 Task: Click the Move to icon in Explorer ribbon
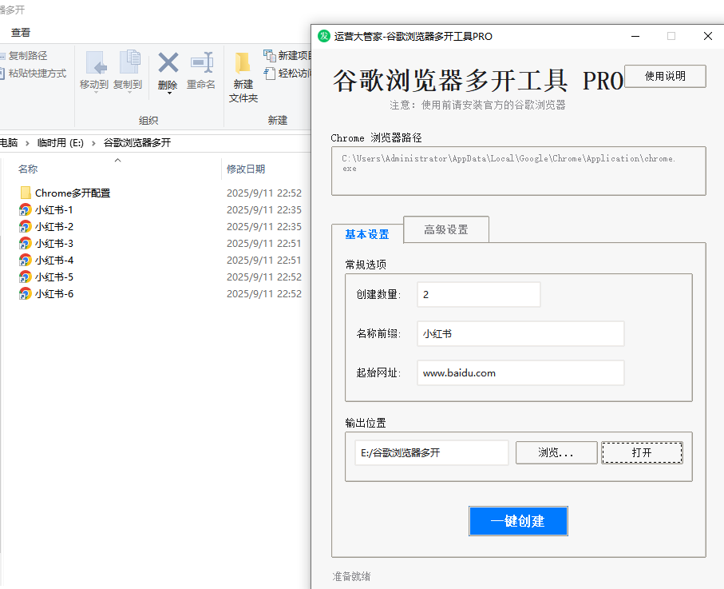point(96,62)
